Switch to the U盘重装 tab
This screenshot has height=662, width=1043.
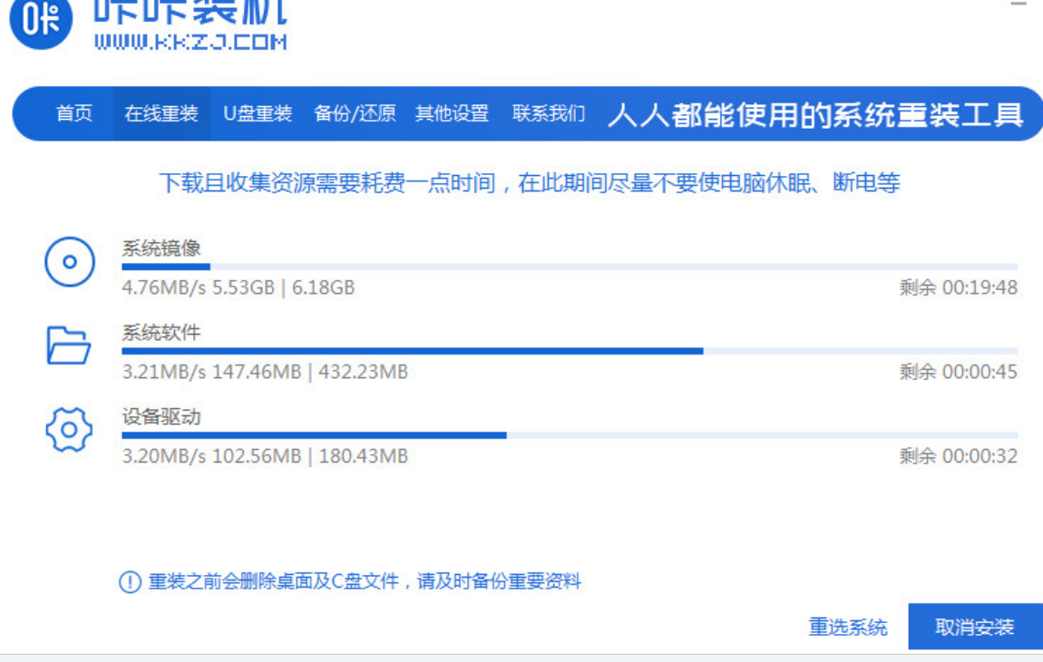coord(258,114)
